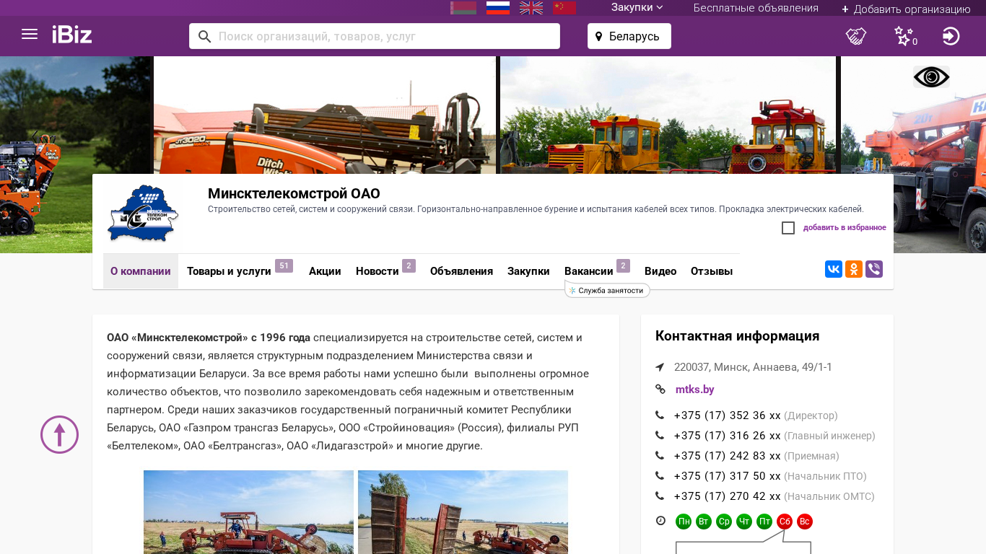Screen dimensions: 986x554
Task: Switch site language to Chinese flag
Action: point(564,8)
